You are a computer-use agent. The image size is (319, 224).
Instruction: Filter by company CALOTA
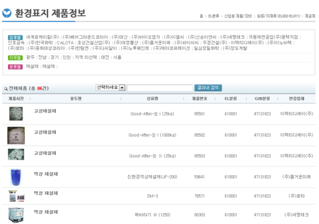(65, 43)
